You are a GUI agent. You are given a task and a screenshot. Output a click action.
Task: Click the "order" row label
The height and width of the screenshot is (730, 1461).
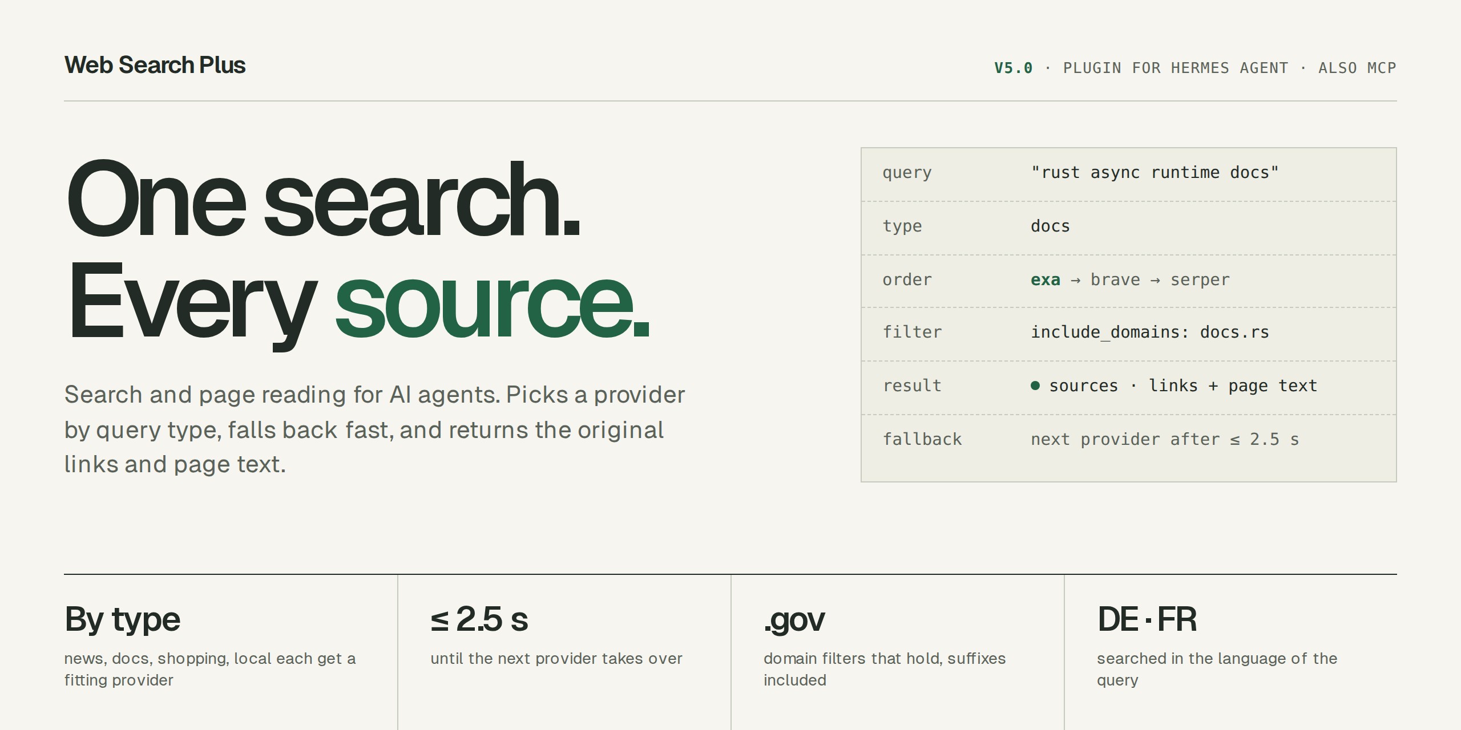coord(907,279)
